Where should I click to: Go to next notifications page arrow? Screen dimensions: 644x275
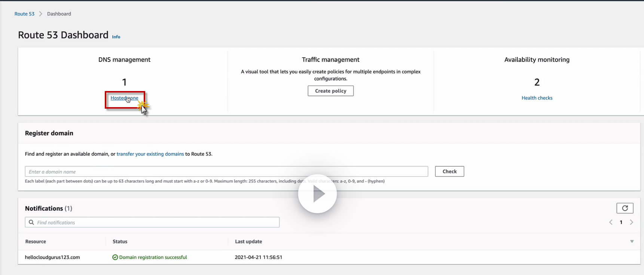click(x=632, y=222)
